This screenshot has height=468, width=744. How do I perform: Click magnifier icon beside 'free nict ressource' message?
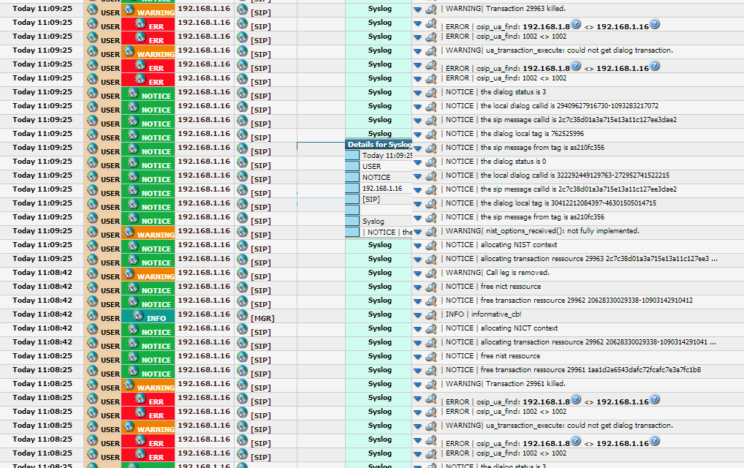430,287
